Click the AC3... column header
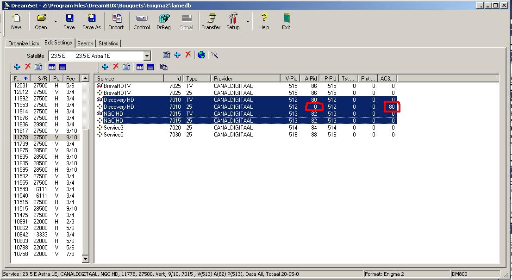 (x=387, y=78)
